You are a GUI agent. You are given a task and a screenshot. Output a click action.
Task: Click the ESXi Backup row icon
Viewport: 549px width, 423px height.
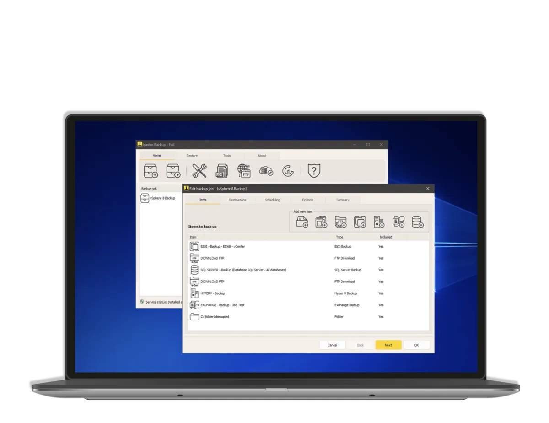tap(194, 246)
